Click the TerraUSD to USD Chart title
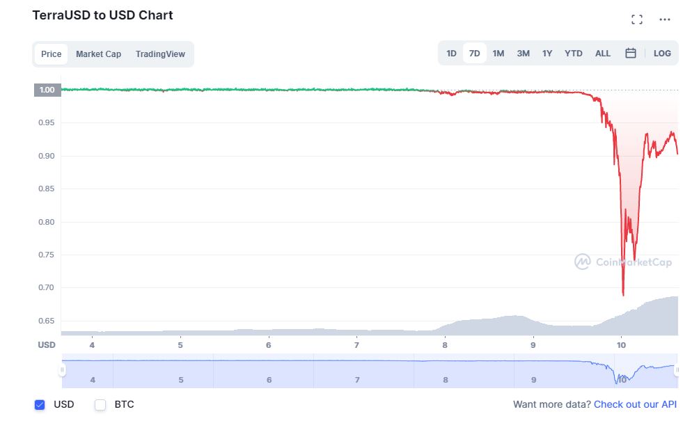The width and height of the screenshot is (699, 423). pyautogui.click(x=102, y=15)
